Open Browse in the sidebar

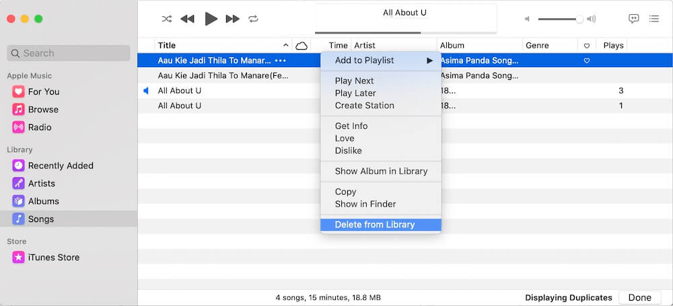click(43, 109)
